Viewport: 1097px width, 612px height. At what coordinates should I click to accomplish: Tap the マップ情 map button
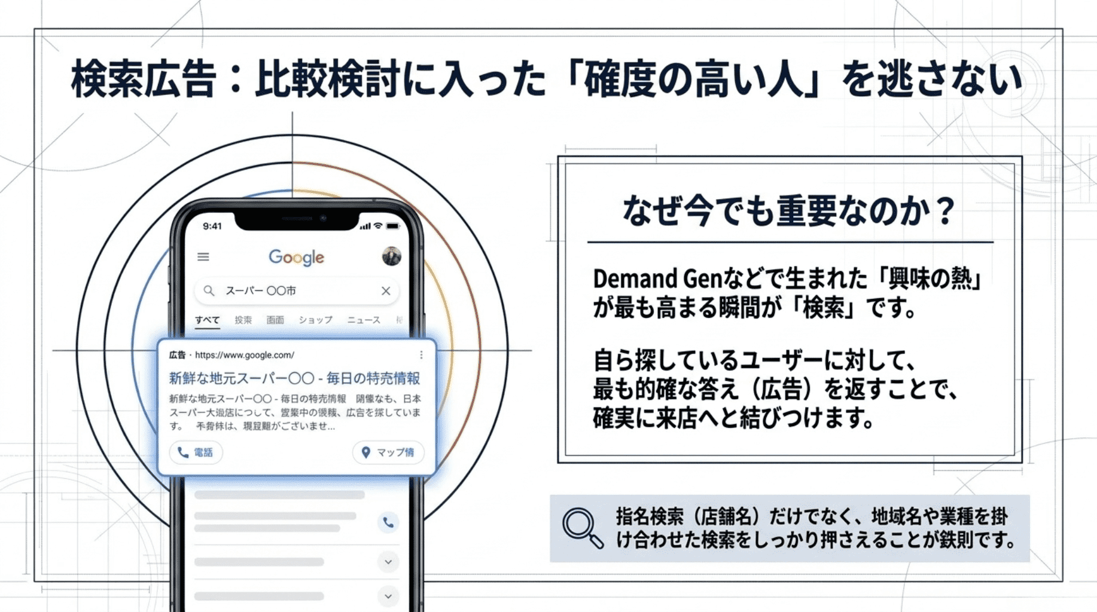point(388,452)
